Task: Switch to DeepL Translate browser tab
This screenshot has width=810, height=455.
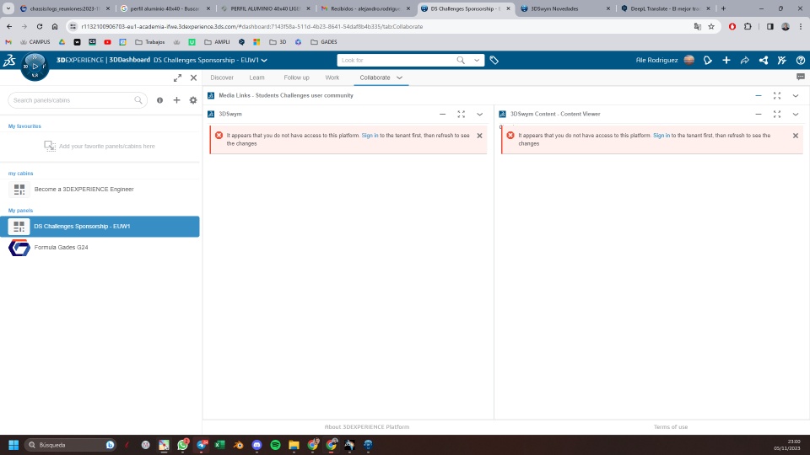Action: [665, 8]
